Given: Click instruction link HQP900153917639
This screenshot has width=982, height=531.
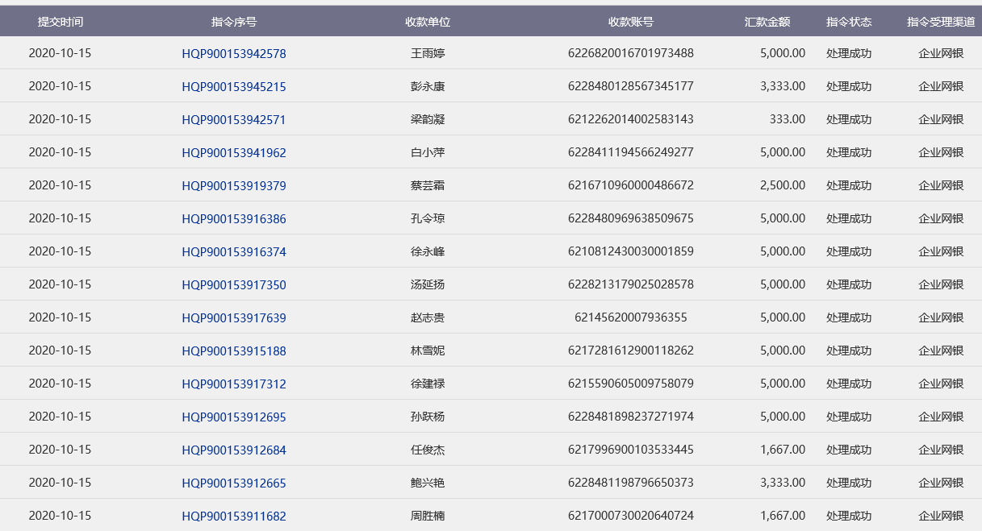Looking at the screenshot, I should point(234,318).
